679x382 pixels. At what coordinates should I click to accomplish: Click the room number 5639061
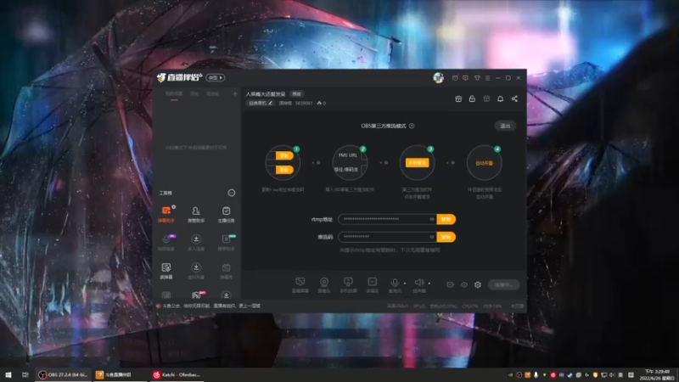pyautogui.click(x=304, y=103)
